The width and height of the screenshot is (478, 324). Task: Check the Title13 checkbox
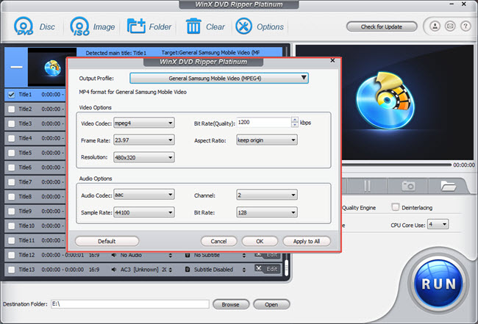(11, 270)
